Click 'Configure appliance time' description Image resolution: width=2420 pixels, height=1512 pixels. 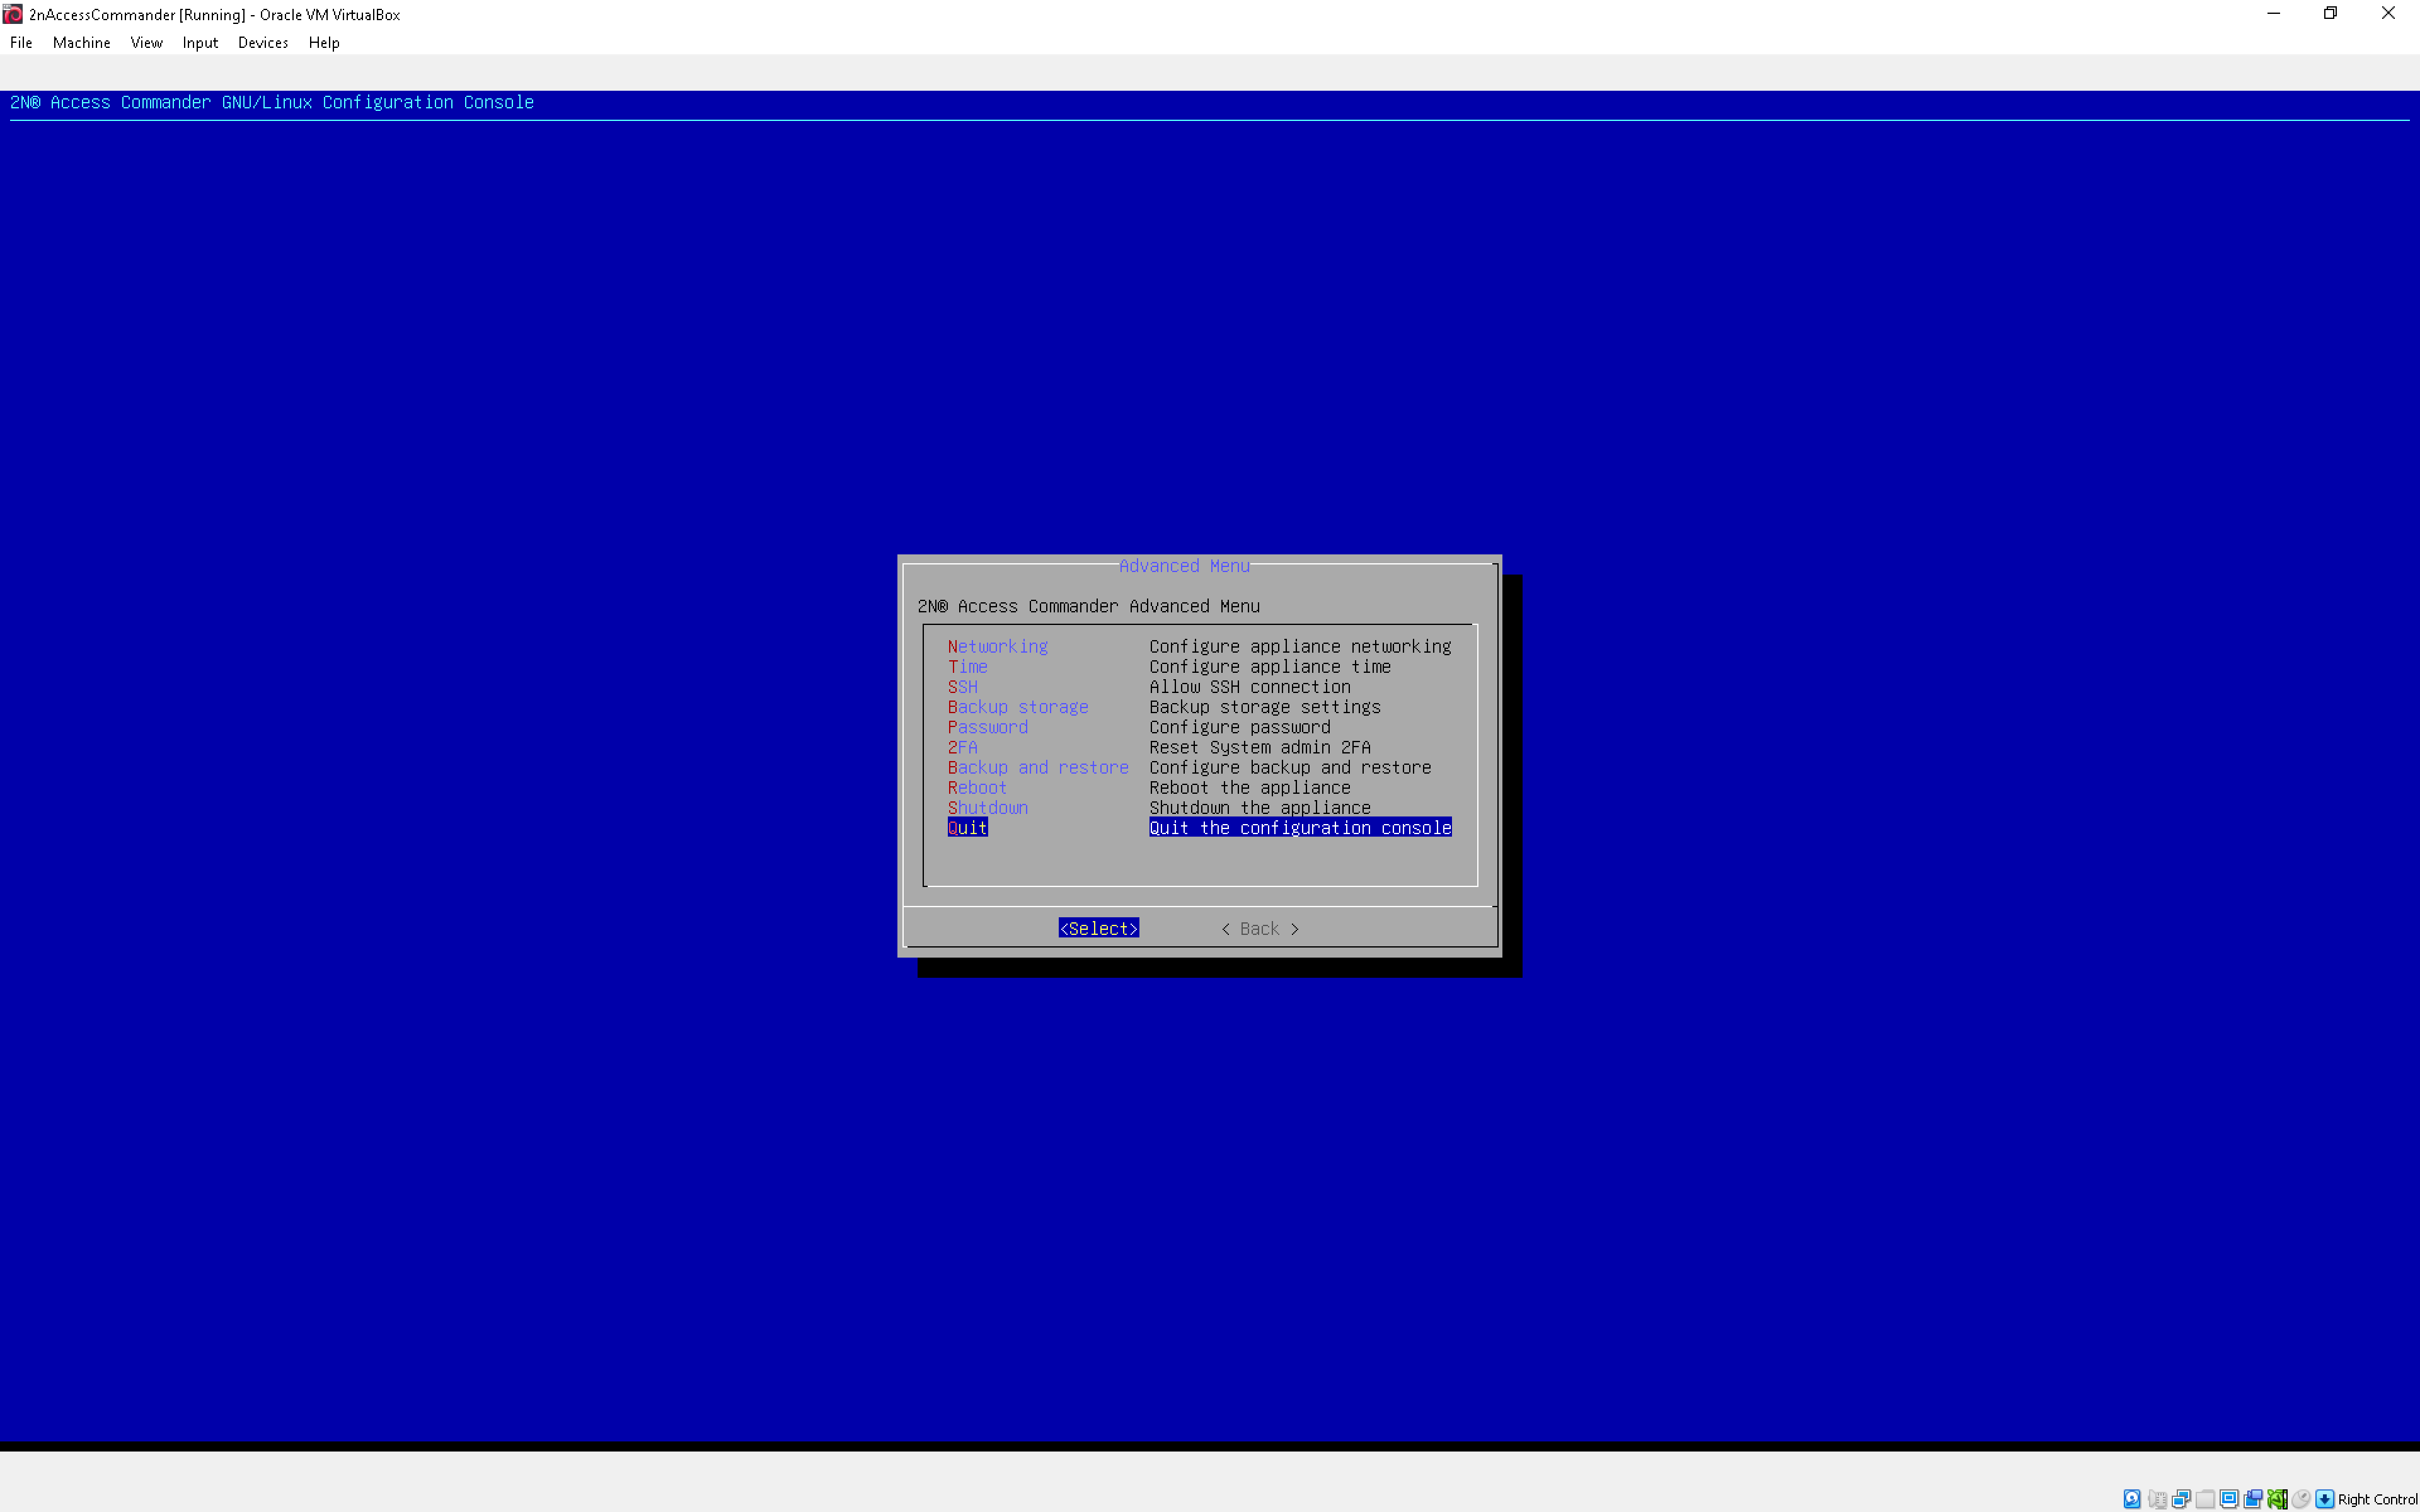click(1270, 667)
